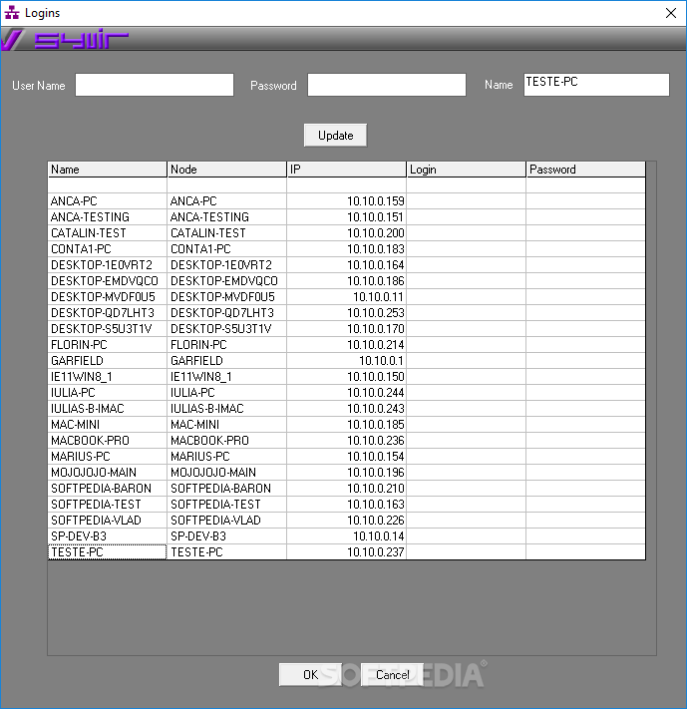Click the Node column header

(x=227, y=170)
